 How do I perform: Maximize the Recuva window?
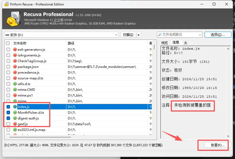214,4
